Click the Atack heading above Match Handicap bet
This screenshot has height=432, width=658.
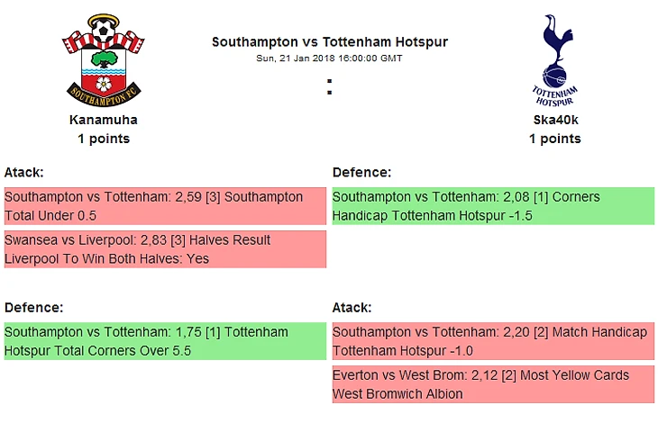[x=352, y=307]
